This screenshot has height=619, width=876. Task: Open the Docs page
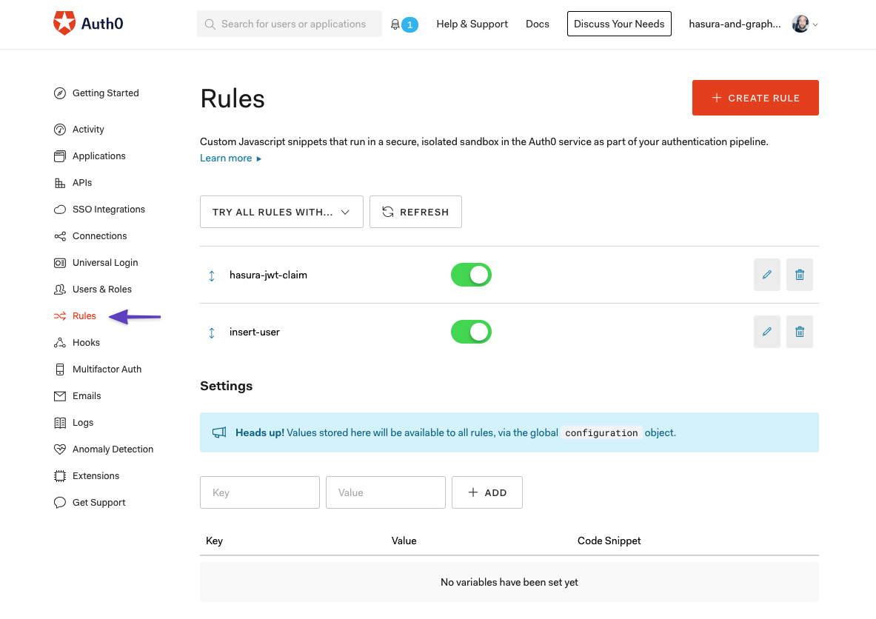[x=537, y=24]
